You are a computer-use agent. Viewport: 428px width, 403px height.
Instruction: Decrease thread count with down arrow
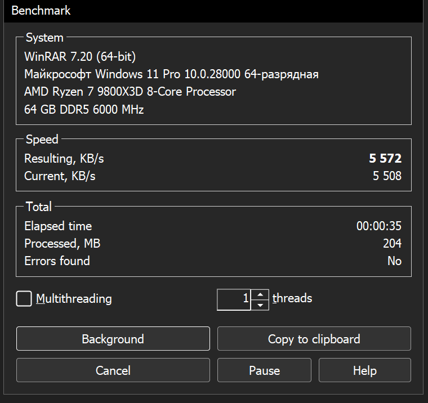tap(260, 305)
